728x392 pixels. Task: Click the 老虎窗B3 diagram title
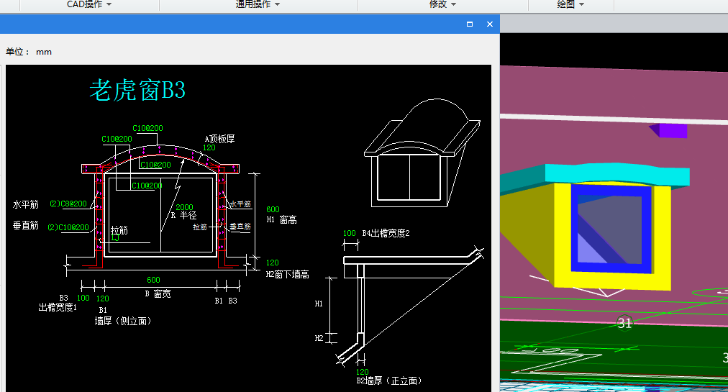click(137, 90)
